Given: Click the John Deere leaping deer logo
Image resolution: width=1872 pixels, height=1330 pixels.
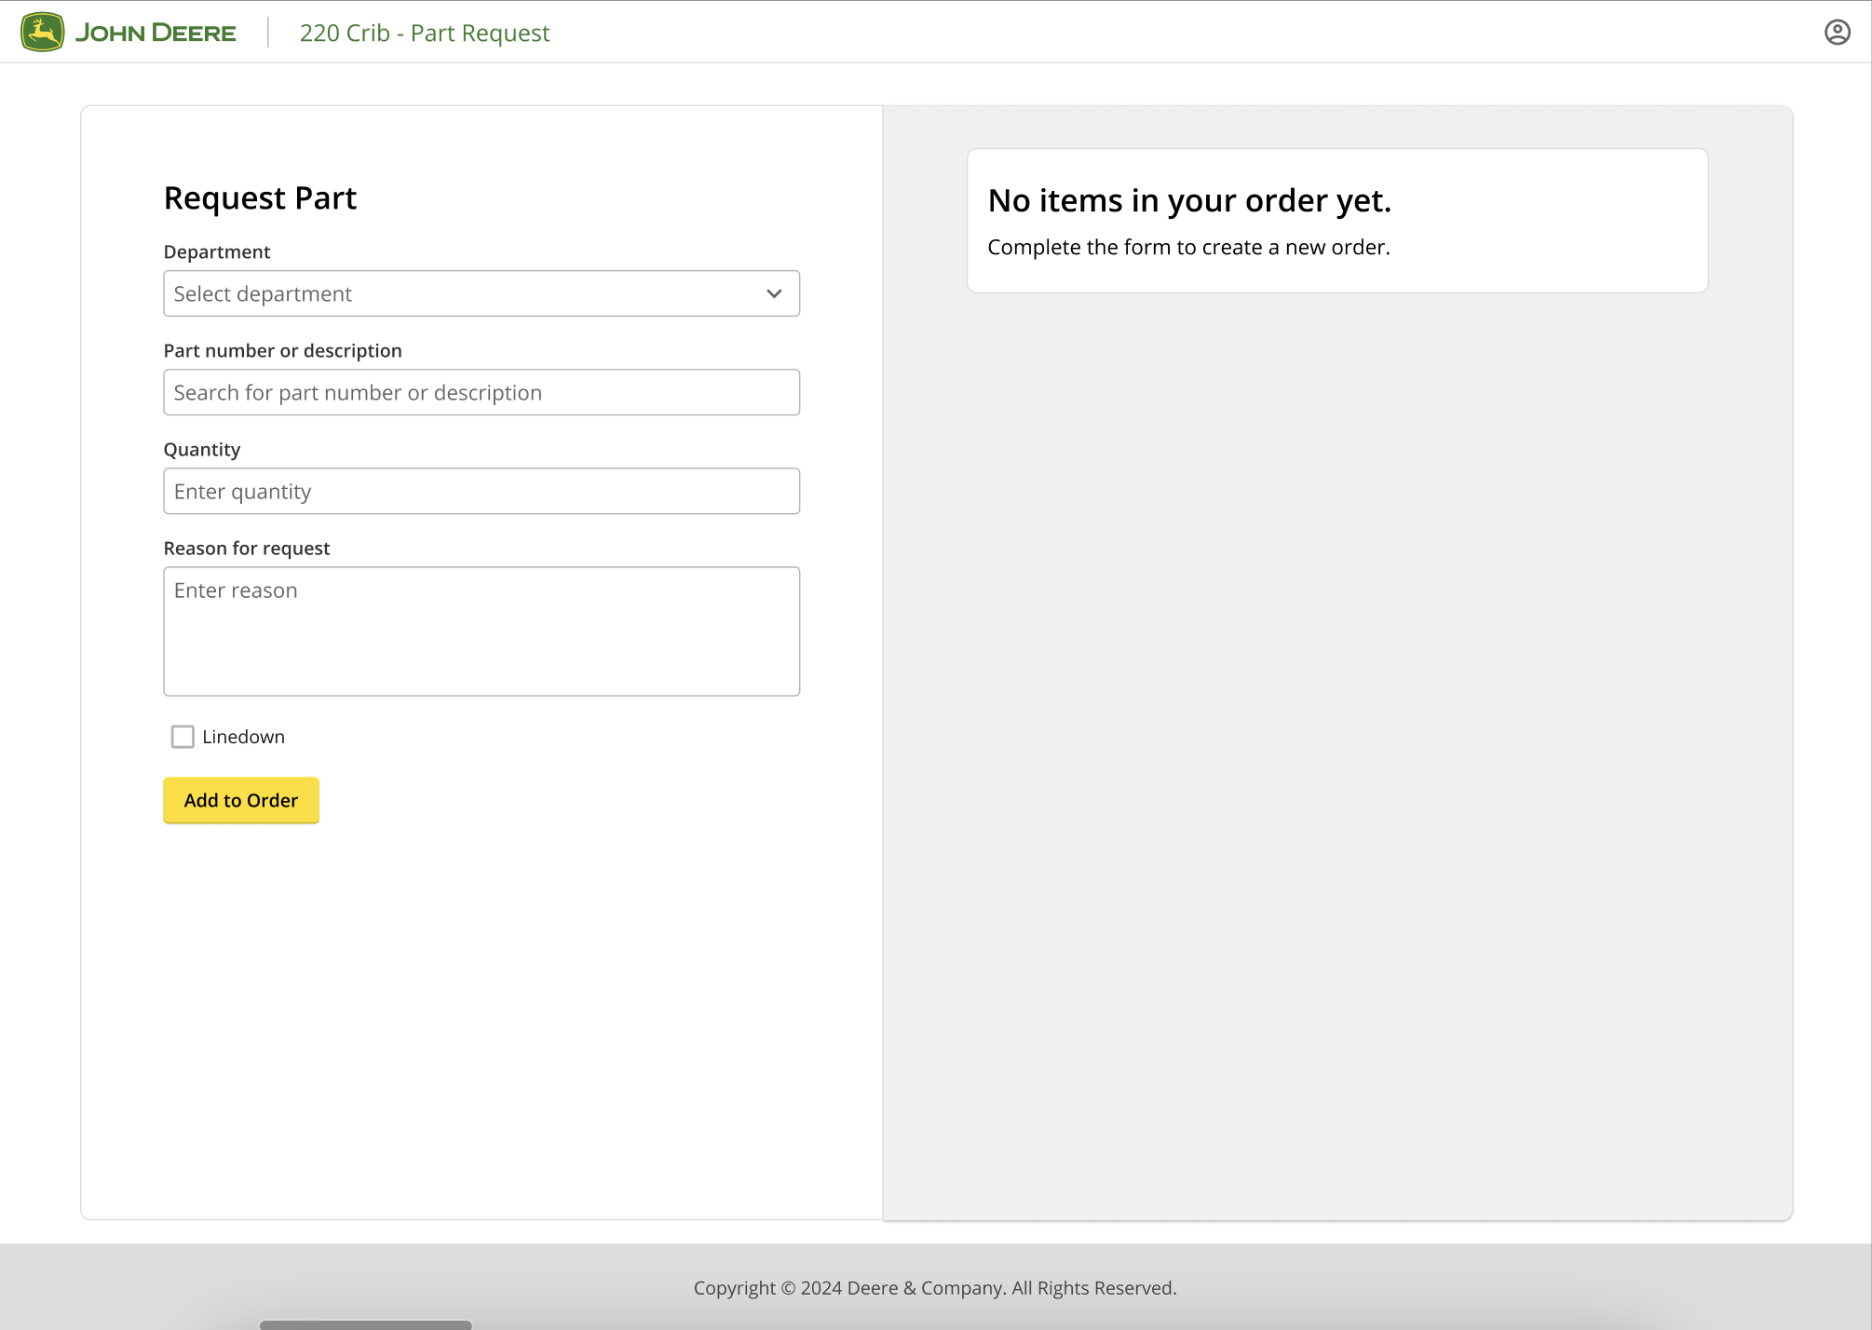Looking at the screenshot, I should click(x=42, y=32).
